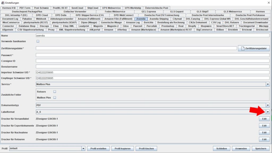Open the UPS Worldship tab
This screenshot has height=153, width=272.
[133, 8]
